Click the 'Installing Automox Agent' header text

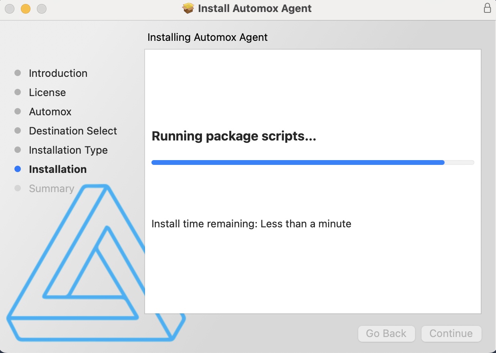pyautogui.click(x=208, y=38)
